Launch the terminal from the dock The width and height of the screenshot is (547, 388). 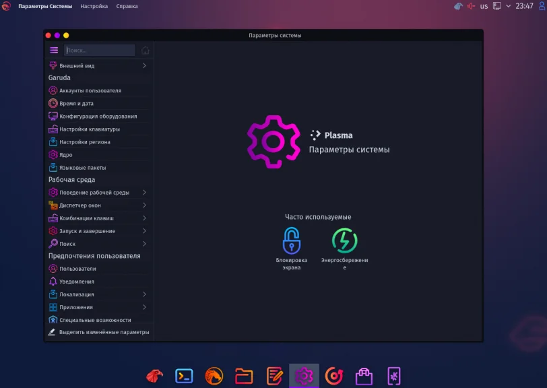[x=183, y=375]
